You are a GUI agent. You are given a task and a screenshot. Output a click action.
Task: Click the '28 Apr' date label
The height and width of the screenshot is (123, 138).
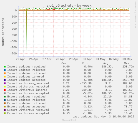tap(60, 59)
